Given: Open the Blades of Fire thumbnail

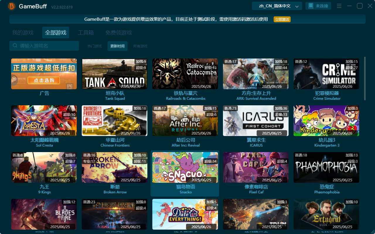Looking at the screenshot, I should tap(44, 214).
